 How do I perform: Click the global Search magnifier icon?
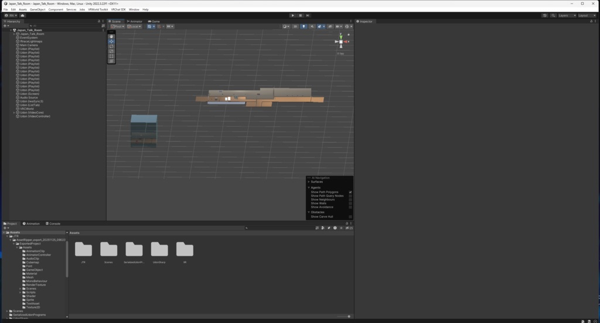point(553,16)
